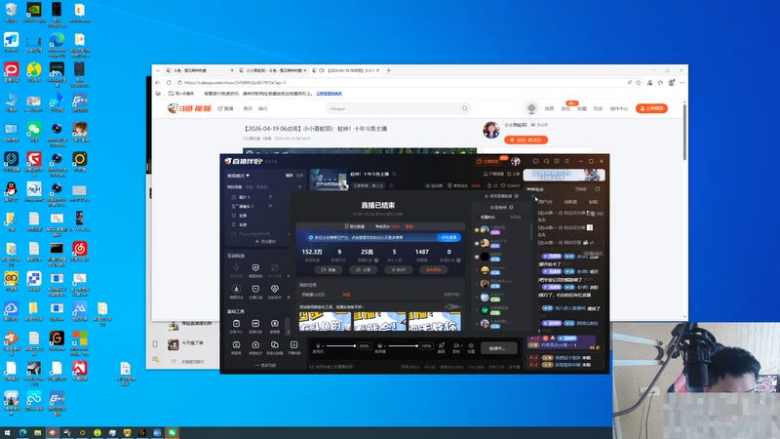The height and width of the screenshot is (439, 780).
Task: Add page to favorites with the star icon
Action: pos(639,83)
